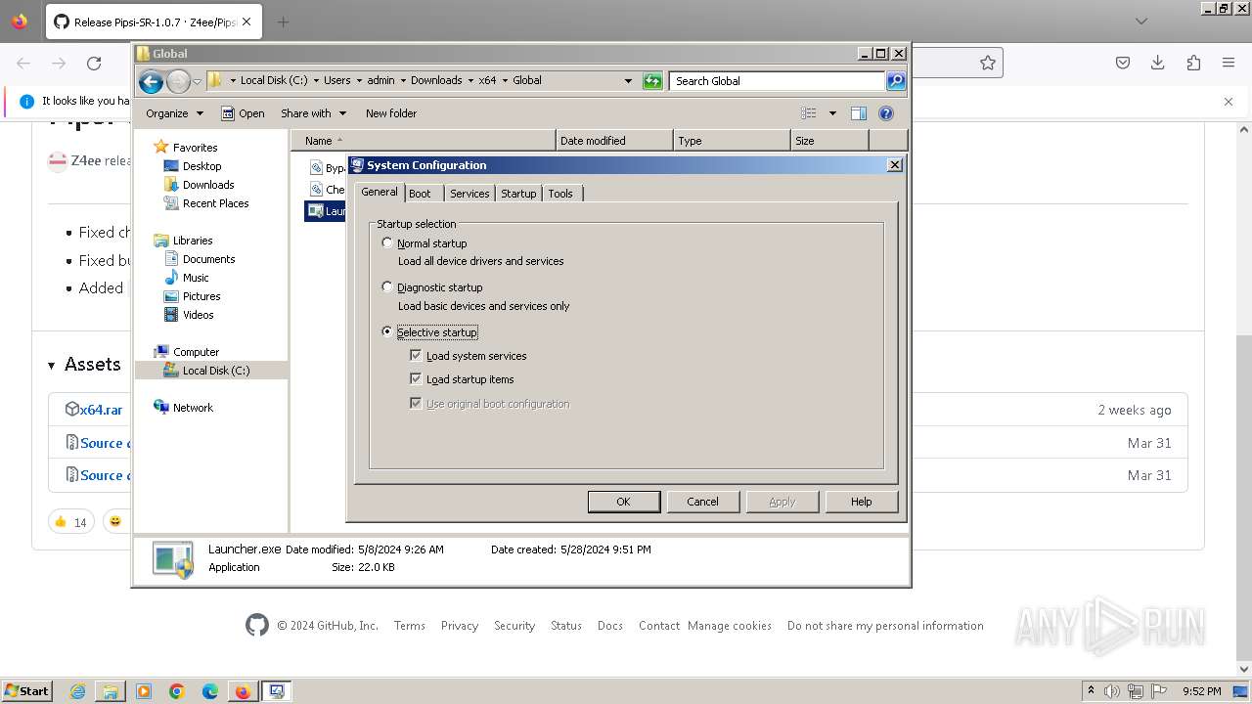The width and height of the screenshot is (1252, 704).
Task: Sort files by the Date modified column
Action: (x=614, y=141)
